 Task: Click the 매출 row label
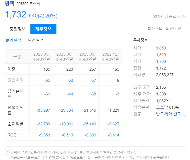click(x=11, y=69)
